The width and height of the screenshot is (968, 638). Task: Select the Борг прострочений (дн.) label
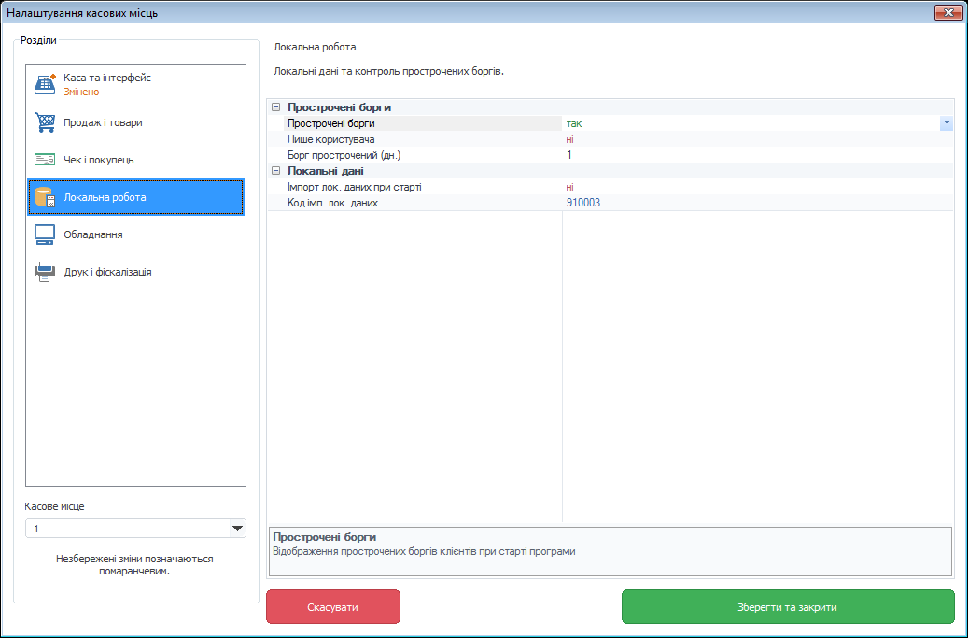click(x=344, y=155)
